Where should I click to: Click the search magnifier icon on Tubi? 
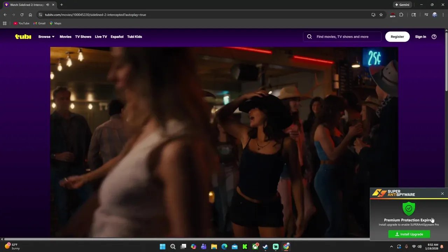[309, 36]
